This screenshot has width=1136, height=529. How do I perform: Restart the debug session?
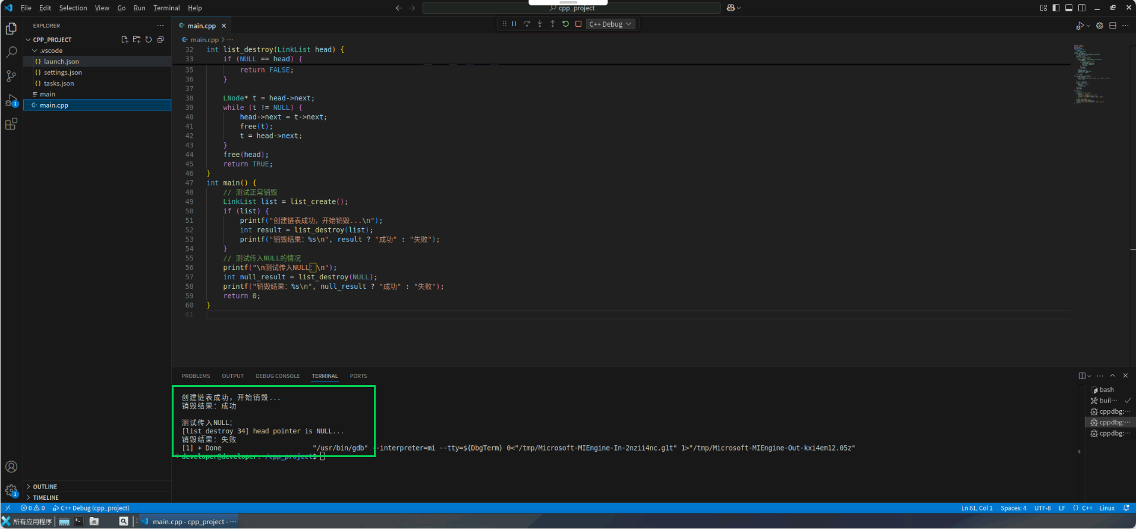[565, 24]
